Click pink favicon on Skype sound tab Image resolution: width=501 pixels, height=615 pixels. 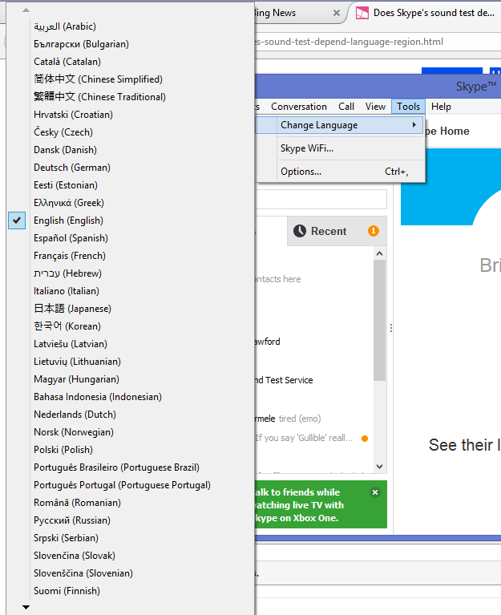[x=362, y=13]
